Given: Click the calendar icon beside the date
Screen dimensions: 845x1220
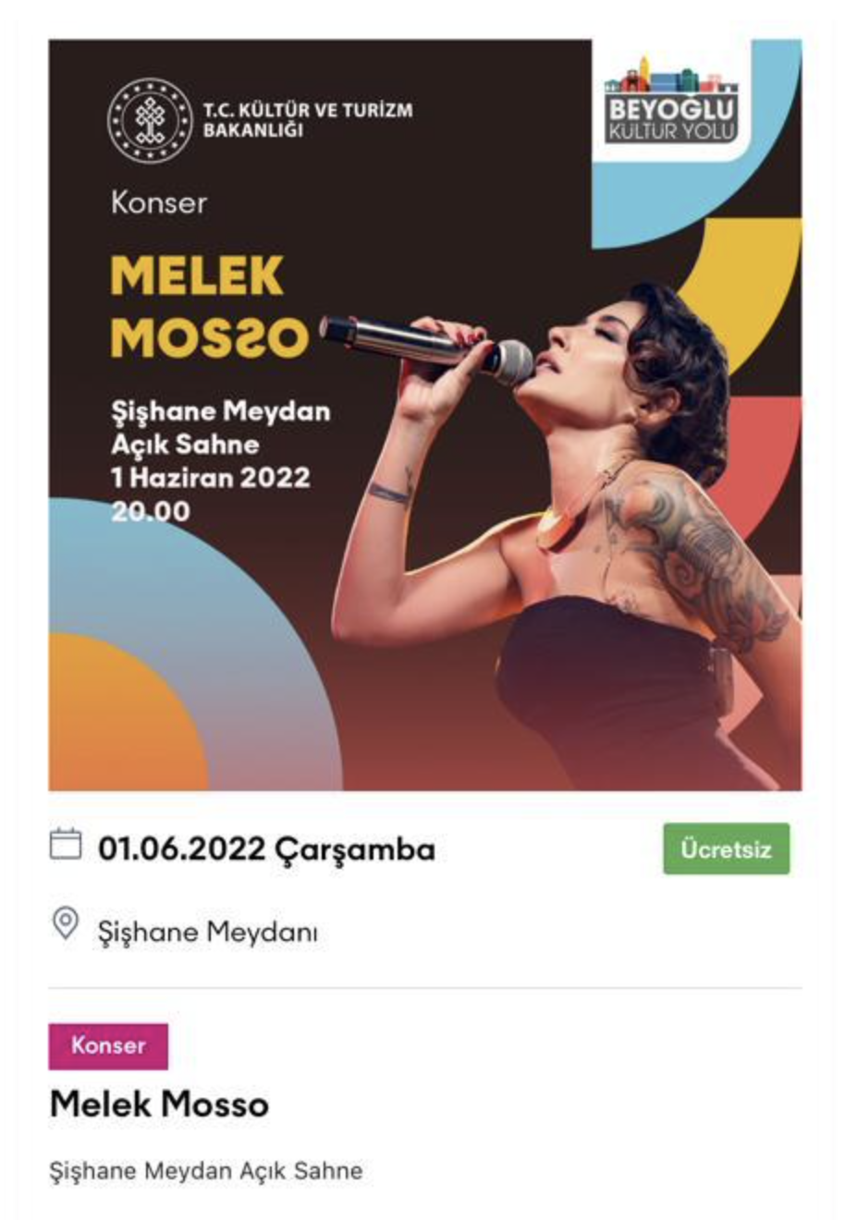Looking at the screenshot, I should coord(65,844).
